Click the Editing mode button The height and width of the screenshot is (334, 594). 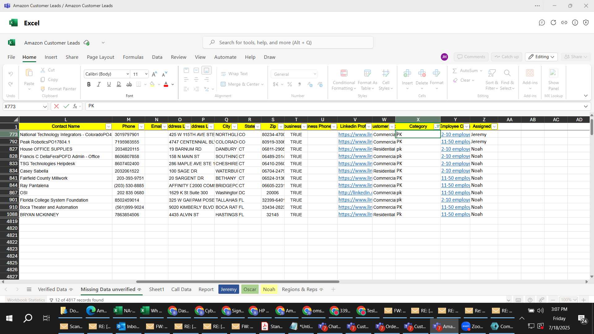pyautogui.click(x=541, y=57)
